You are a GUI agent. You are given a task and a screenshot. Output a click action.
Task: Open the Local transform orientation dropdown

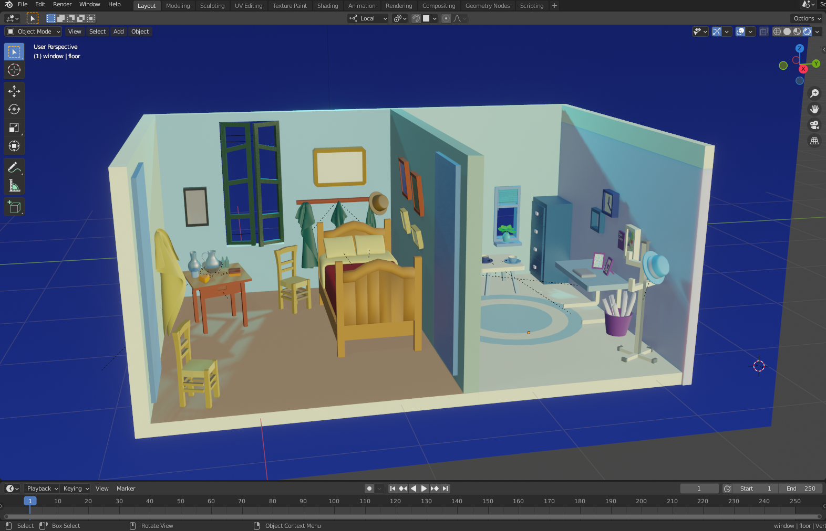click(368, 18)
